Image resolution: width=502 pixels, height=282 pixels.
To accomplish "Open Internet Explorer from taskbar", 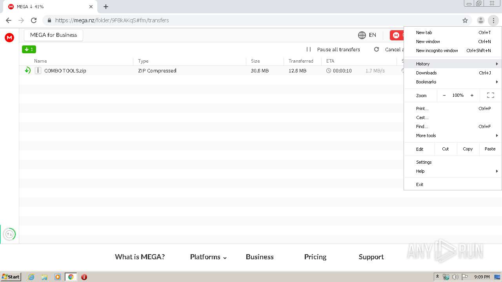I will (31, 277).
